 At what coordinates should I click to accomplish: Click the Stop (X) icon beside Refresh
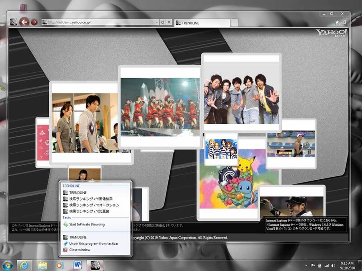click(169, 22)
